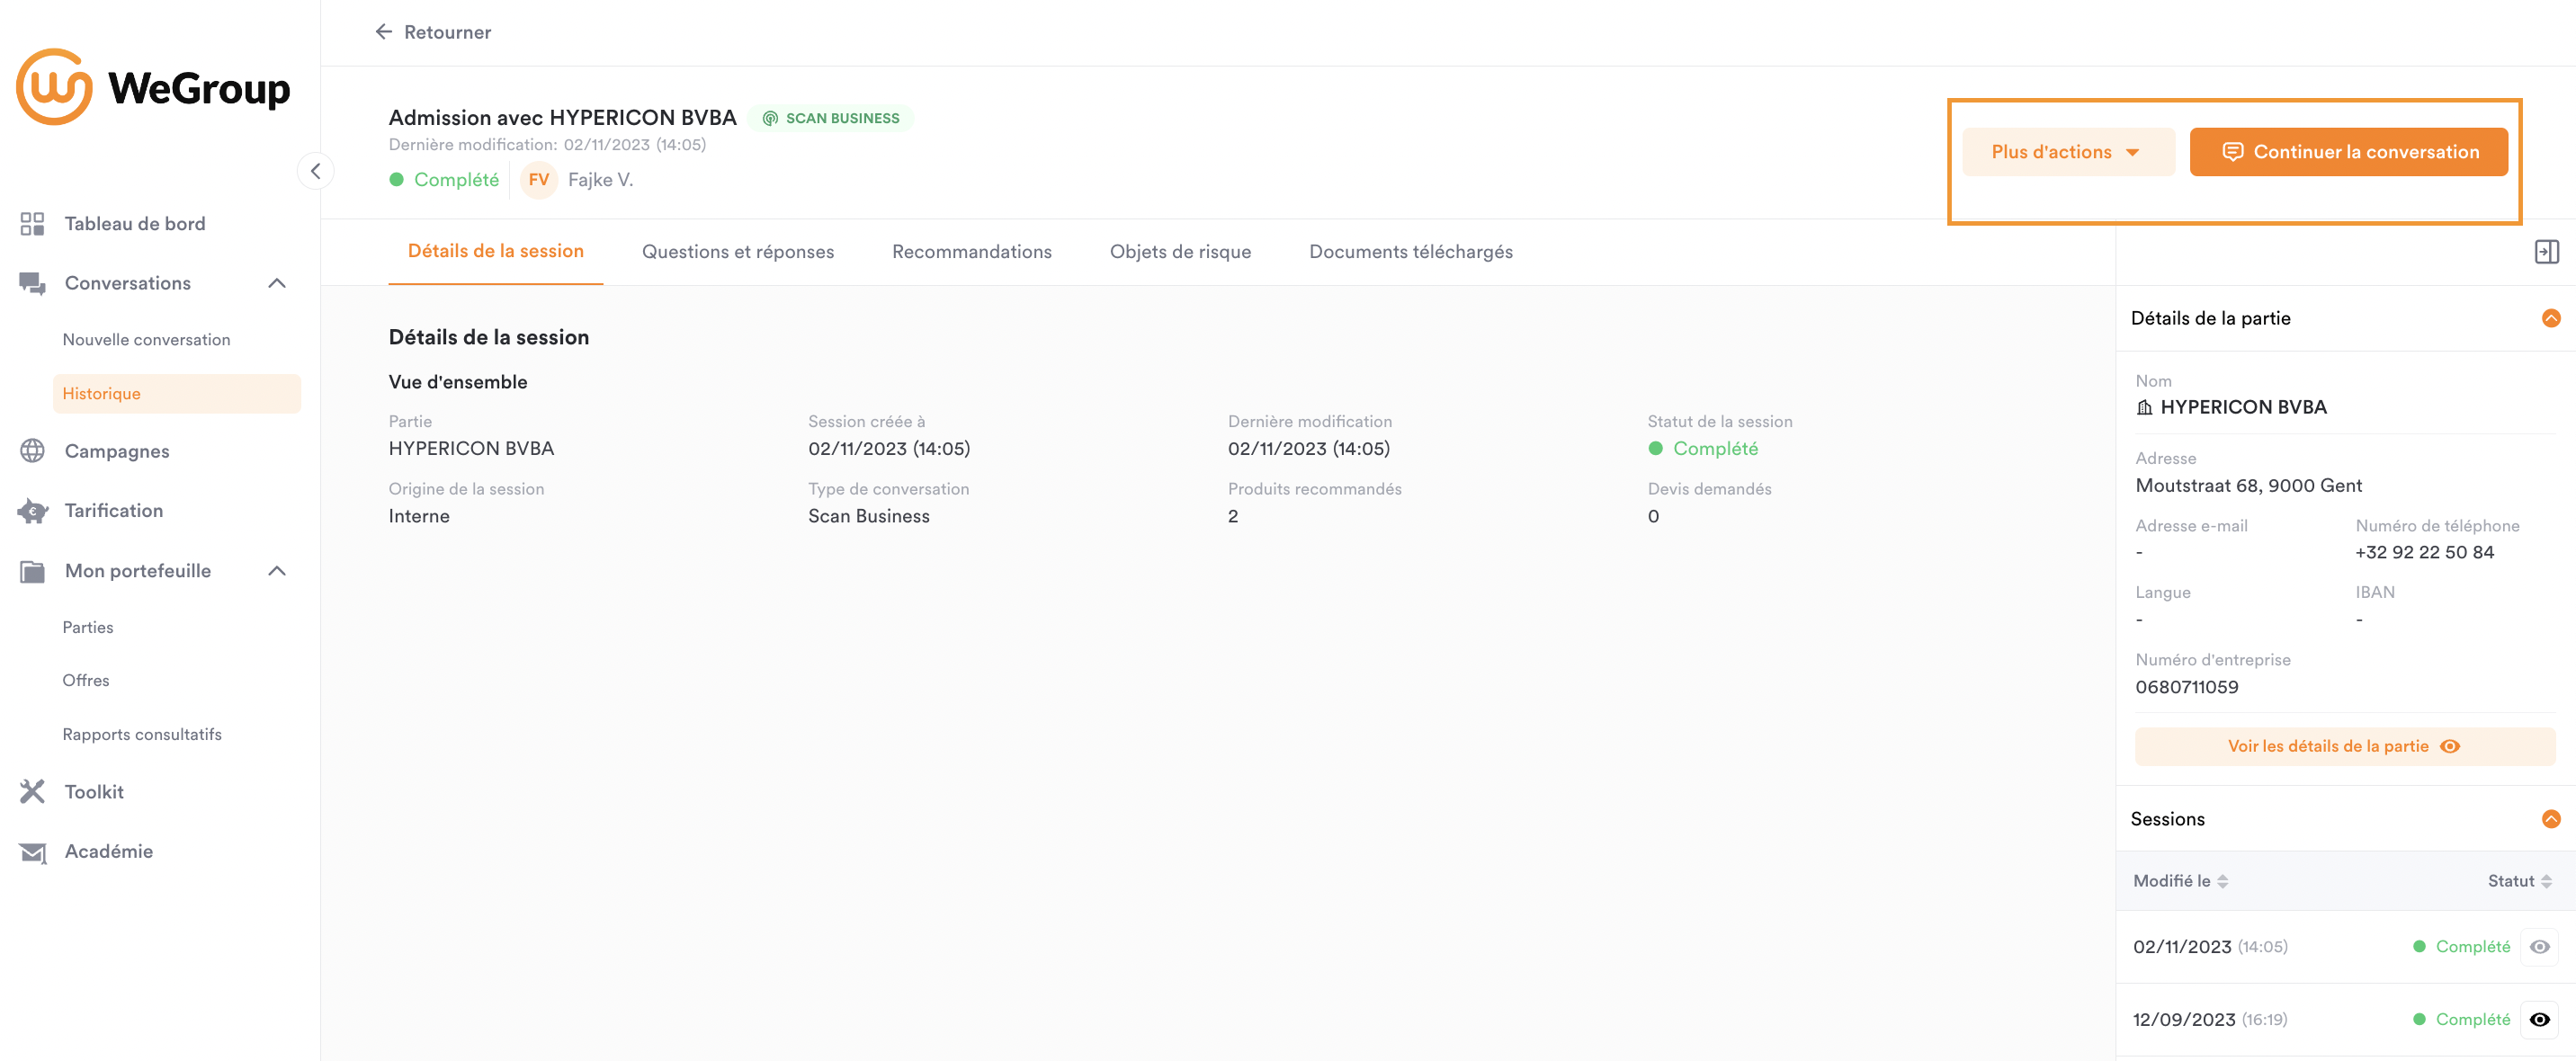Collapse the sidebar with the chevron button
This screenshot has width=2576, height=1061.
pyautogui.click(x=315, y=171)
